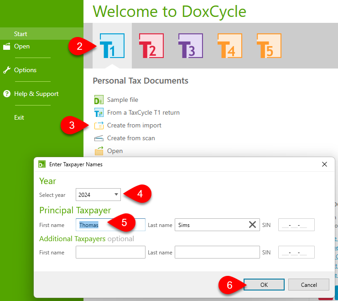
Task: Click the Personal Tax Documents heading
Action: pyautogui.click(x=140, y=81)
